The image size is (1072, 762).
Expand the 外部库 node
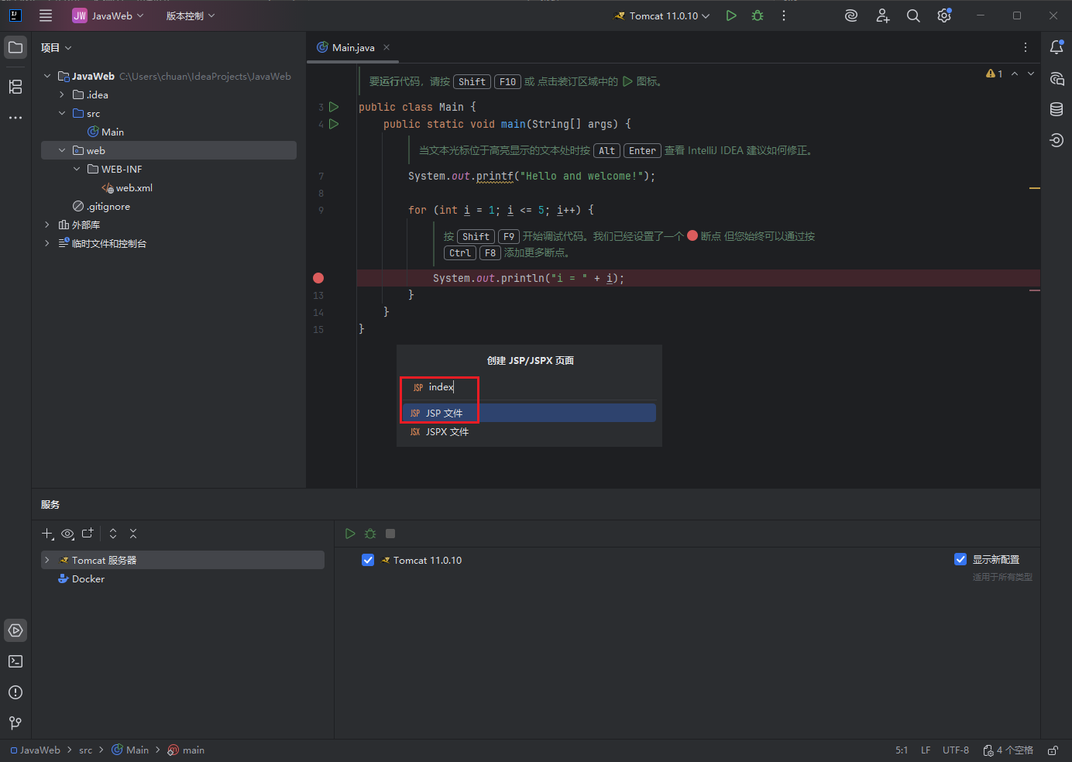(47, 225)
